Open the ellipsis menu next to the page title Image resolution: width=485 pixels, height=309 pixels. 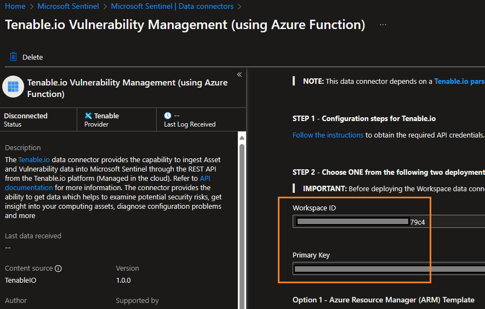(x=383, y=25)
